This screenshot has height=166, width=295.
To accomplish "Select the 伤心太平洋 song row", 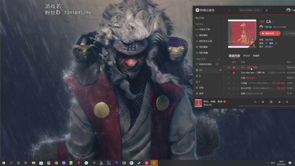I will coord(259,88).
